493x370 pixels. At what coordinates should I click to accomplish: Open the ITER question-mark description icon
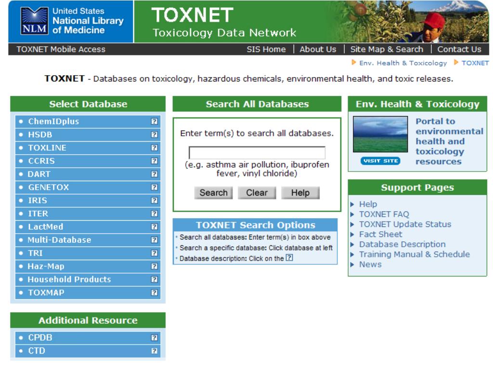pos(154,213)
